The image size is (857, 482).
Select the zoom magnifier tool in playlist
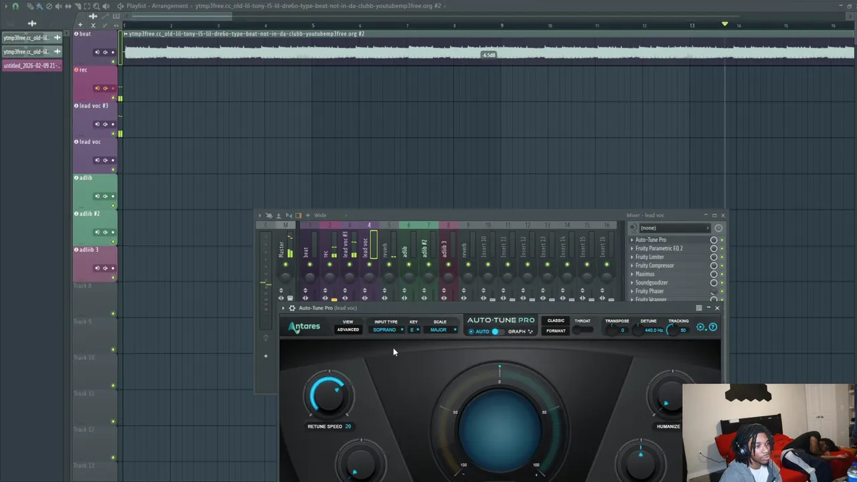click(96, 6)
